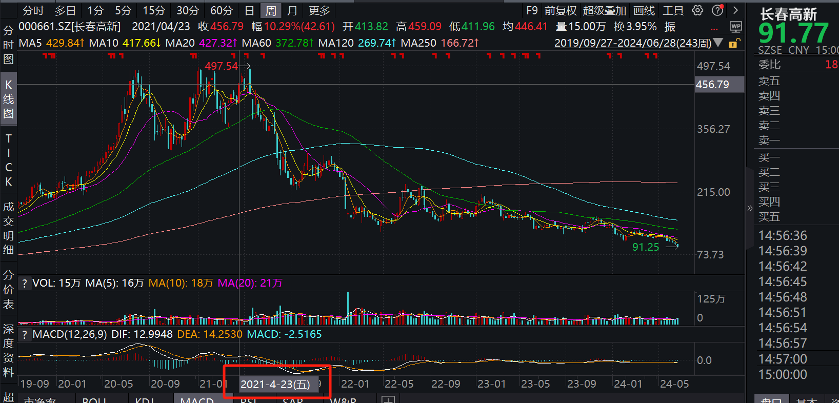
Task: Click the MA10 417.66 value
Action: click(125, 43)
